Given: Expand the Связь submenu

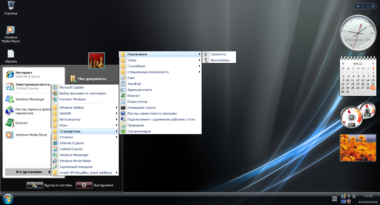Looking at the screenshot, I should [x=160, y=60].
